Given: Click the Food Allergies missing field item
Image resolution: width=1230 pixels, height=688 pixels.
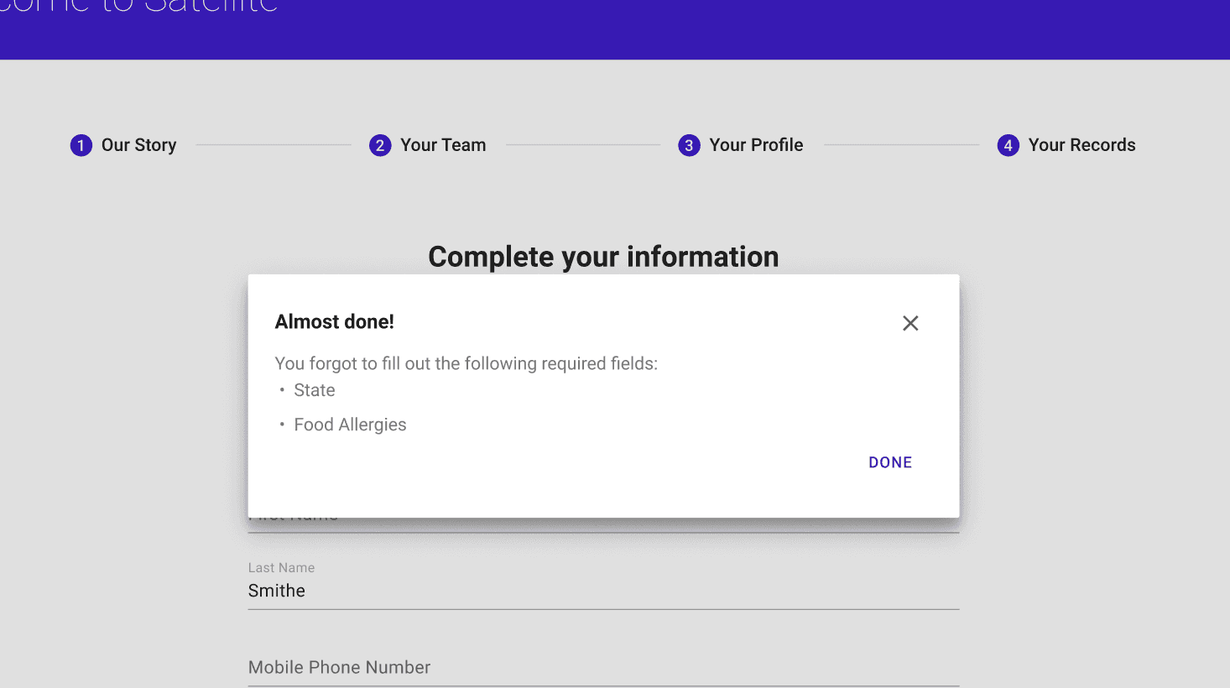Looking at the screenshot, I should 350,425.
